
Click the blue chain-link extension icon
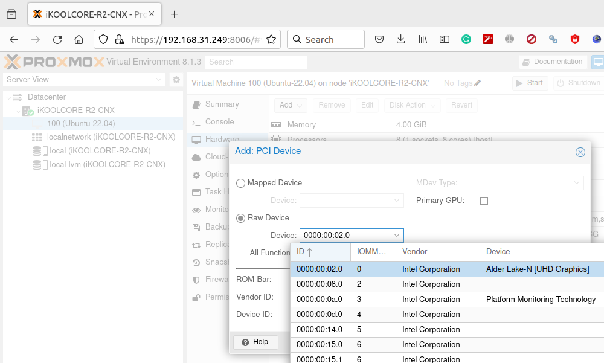pos(553,39)
